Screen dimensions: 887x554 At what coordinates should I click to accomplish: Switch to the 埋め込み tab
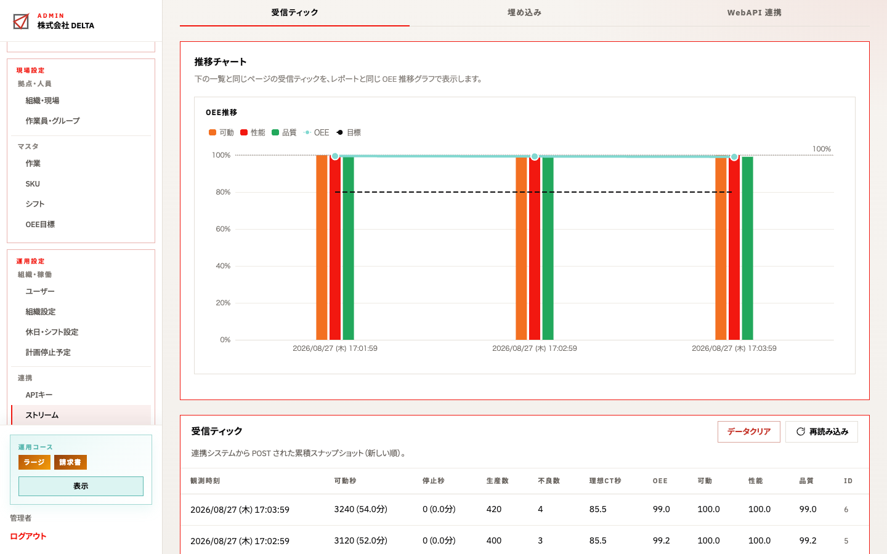[524, 13]
